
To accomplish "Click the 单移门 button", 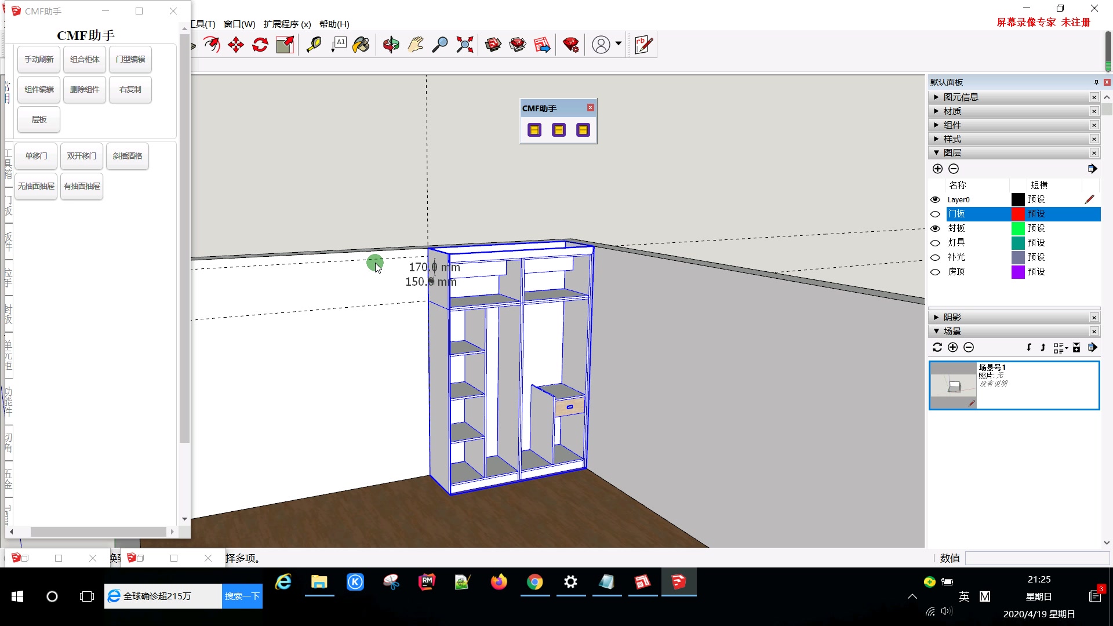I will (x=35, y=156).
